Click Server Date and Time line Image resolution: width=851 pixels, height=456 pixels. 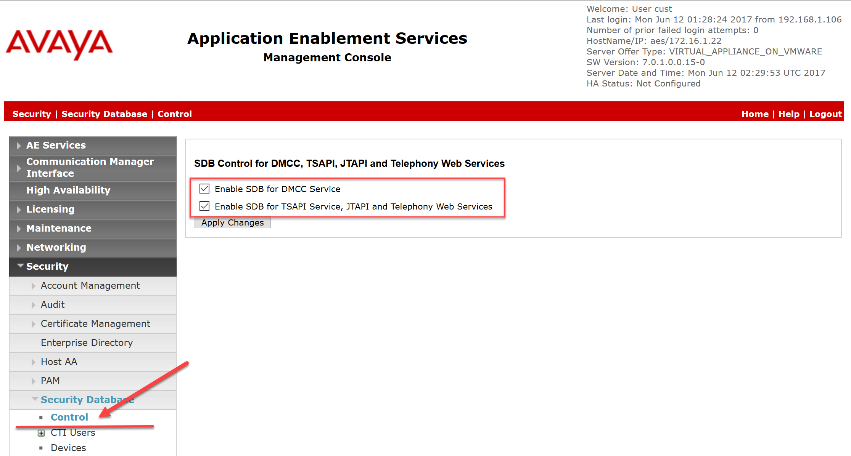coord(706,73)
